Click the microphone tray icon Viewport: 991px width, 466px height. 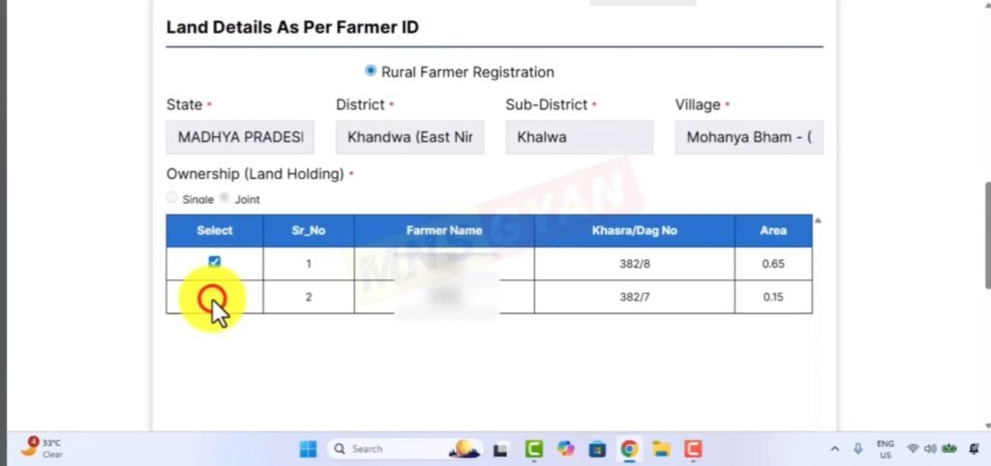(x=857, y=449)
